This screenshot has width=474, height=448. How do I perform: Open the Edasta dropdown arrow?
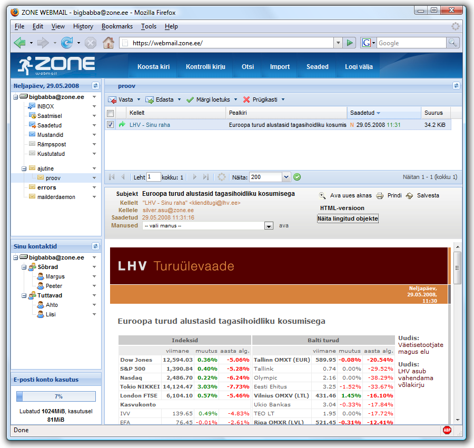[179, 99]
